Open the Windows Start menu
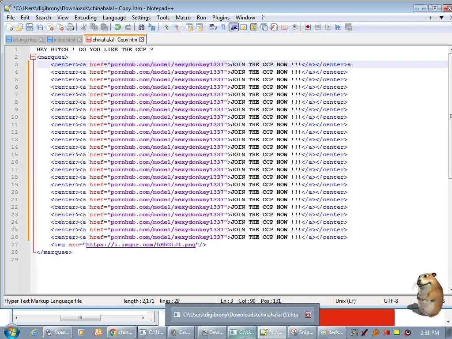Screen dimensions: 452x339 click(12, 332)
